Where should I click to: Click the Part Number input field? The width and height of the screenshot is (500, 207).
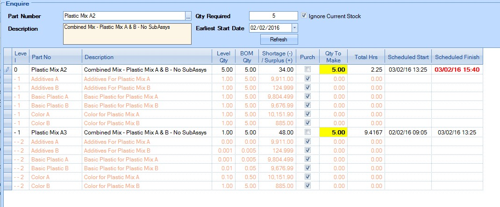click(x=124, y=16)
